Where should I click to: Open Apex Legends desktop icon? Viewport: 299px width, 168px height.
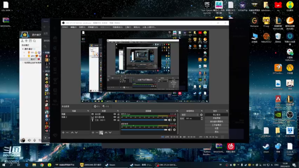pos(278,102)
